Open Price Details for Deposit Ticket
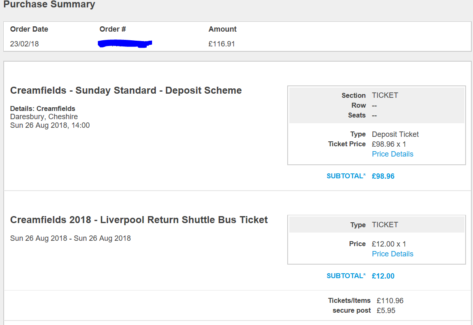 (x=392, y=154)
